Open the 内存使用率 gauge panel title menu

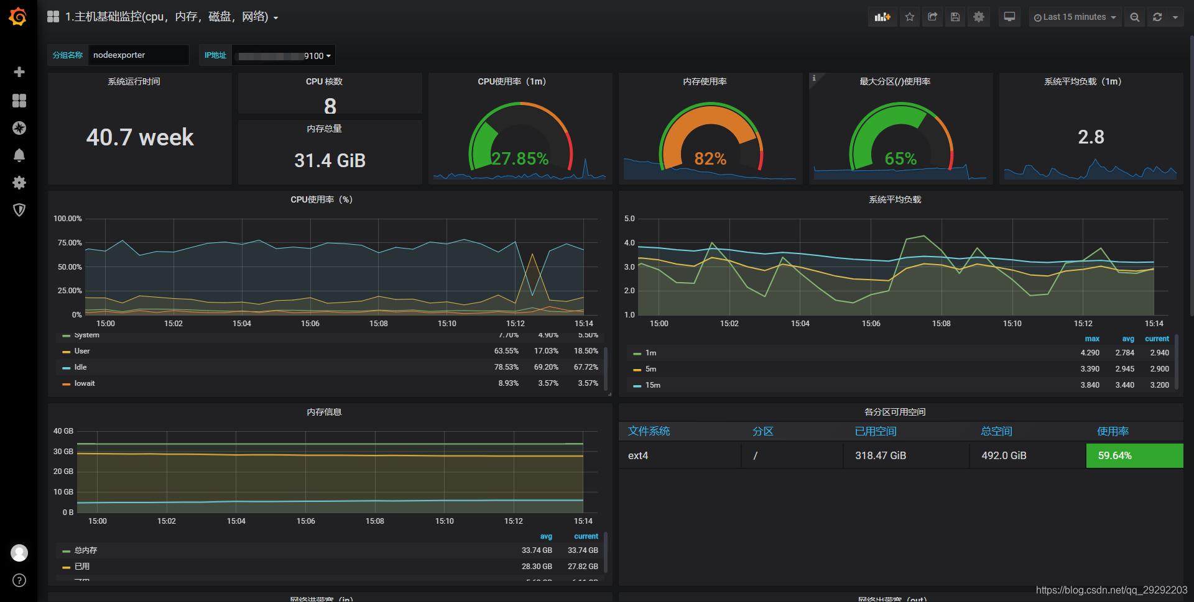[705, 81]
